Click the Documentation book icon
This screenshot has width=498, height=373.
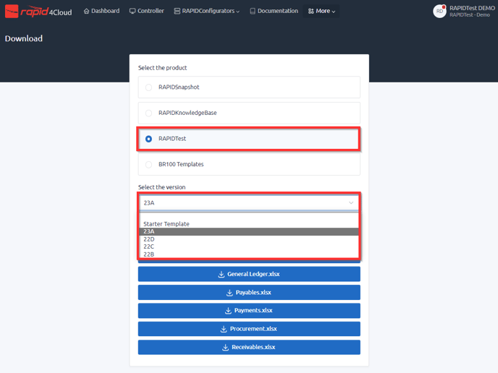point(253,11)
